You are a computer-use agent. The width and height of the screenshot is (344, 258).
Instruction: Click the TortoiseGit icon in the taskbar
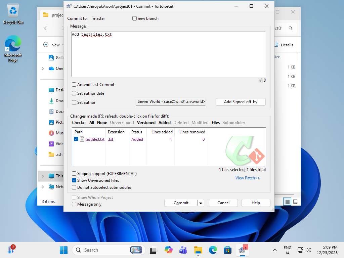pyautogui.click(x=243, y=250)
